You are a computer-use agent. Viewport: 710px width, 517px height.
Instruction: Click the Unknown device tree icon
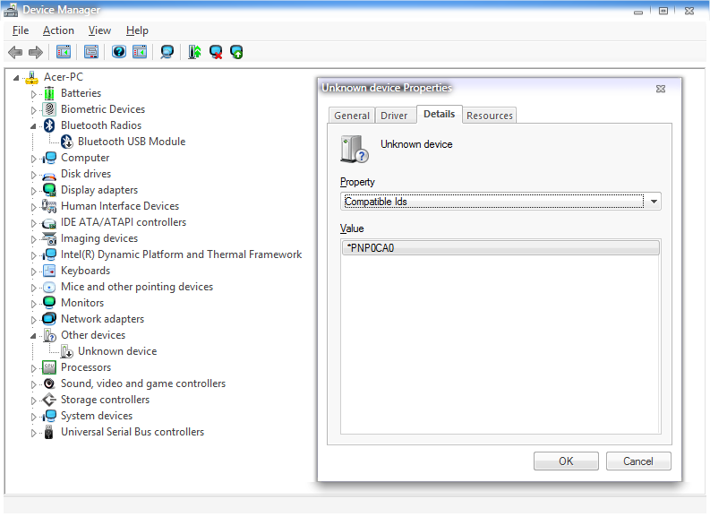coord(66,351)
